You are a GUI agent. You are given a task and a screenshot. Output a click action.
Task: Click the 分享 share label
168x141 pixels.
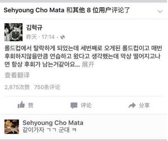click(x=144, y=105)
